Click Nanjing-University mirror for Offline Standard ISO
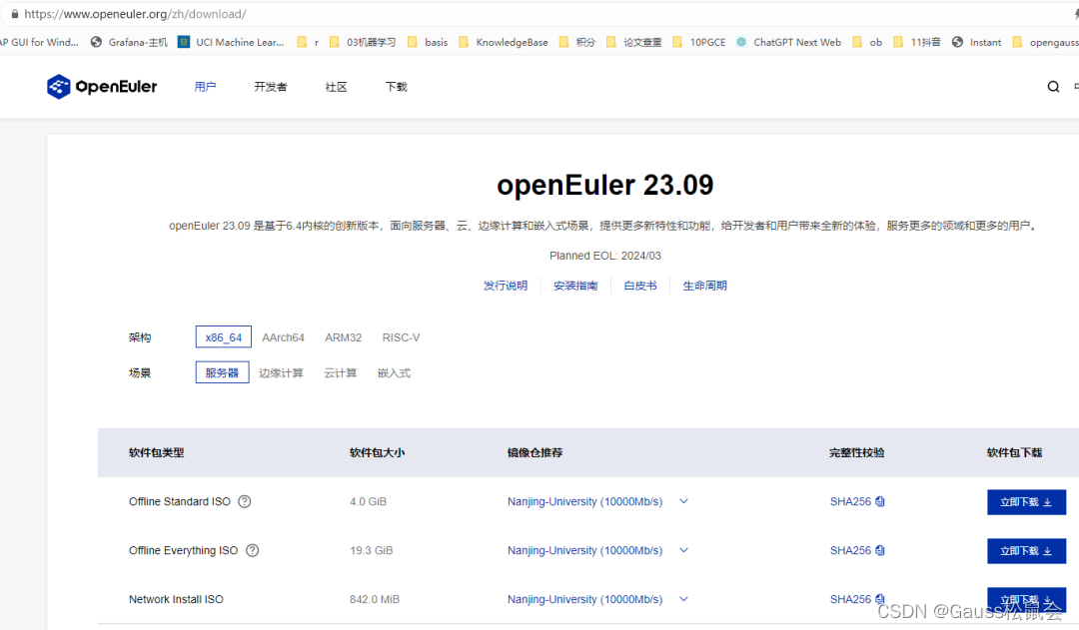 (584, 501)
